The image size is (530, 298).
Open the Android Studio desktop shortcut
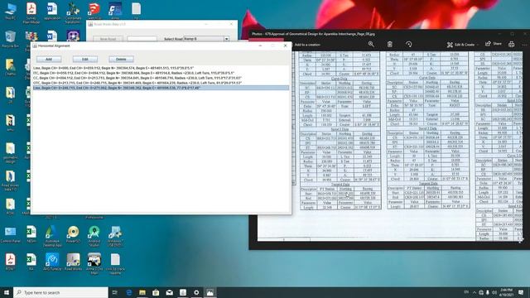pyautogui.click(x=94, y=236)
